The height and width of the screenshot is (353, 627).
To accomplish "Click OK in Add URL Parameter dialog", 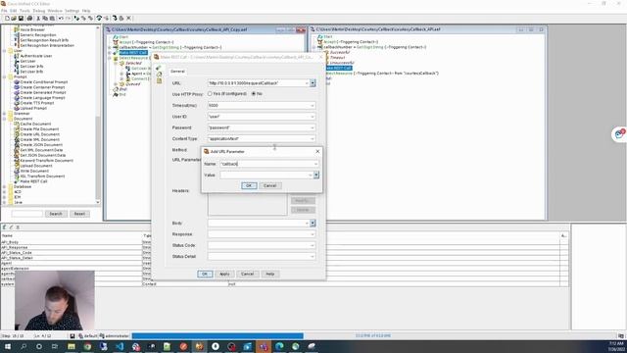I will [x=249, y=185].
